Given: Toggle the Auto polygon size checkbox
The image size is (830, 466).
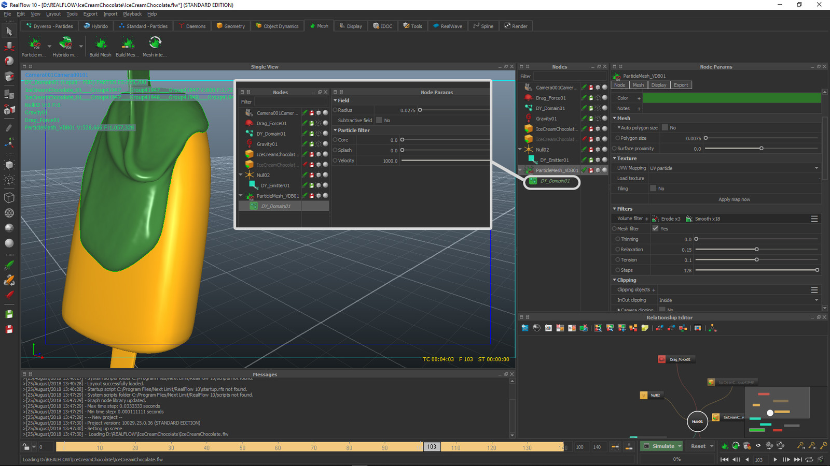Looking at the screenshot, I should [665, 128].
